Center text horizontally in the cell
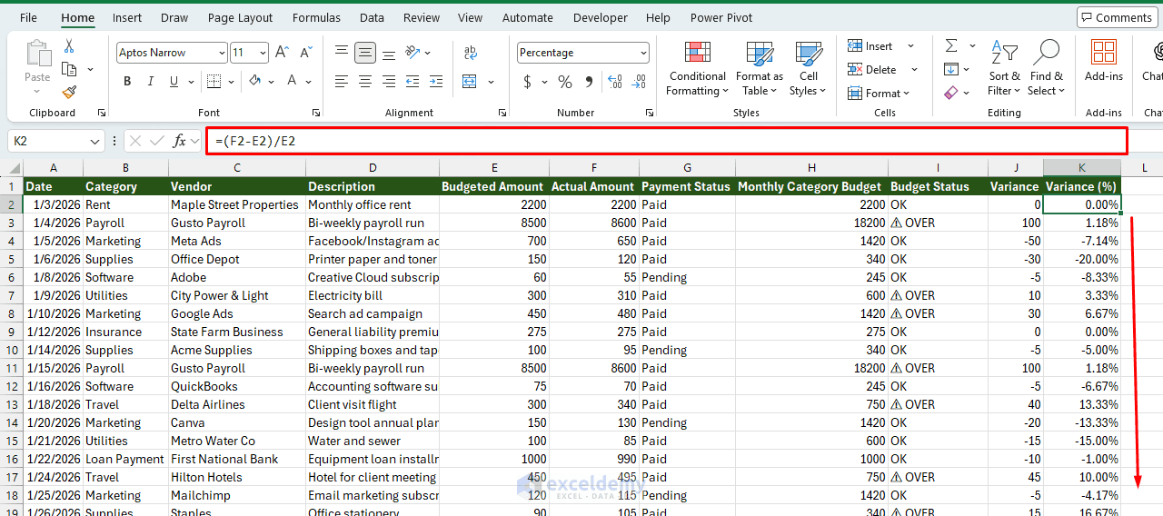 pyautogui.click(x=365, y=82)
